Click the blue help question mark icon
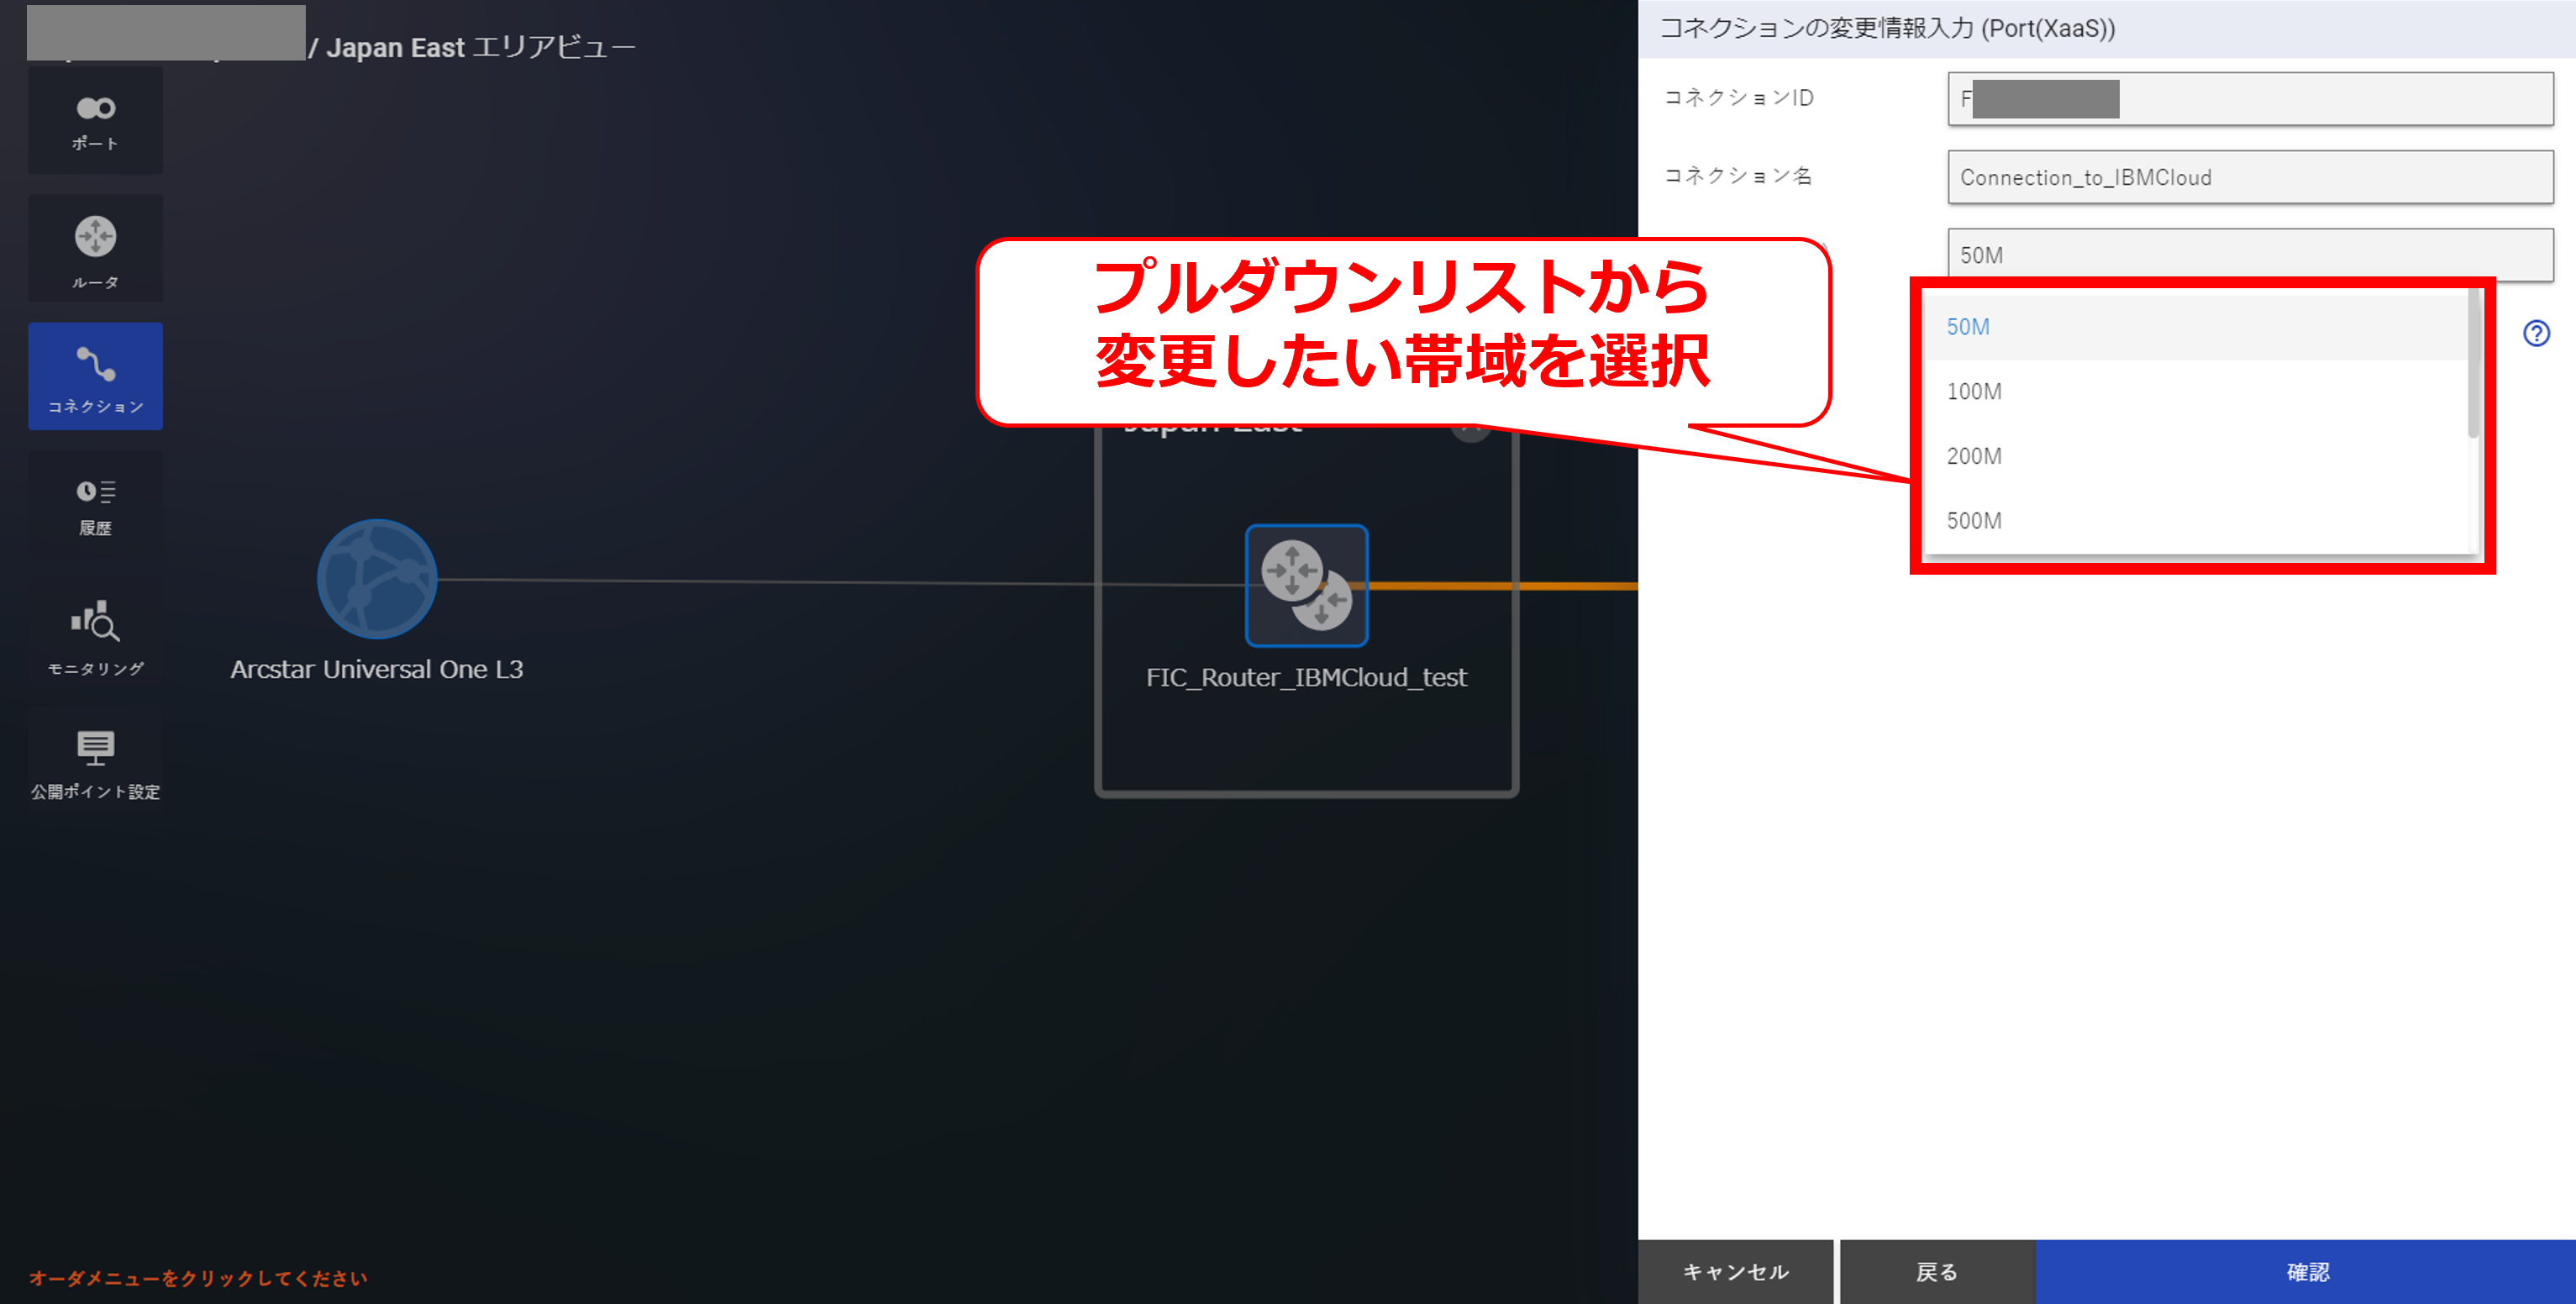Viewport: 2576px width, 1304px height. click(x=2536, y=333)
